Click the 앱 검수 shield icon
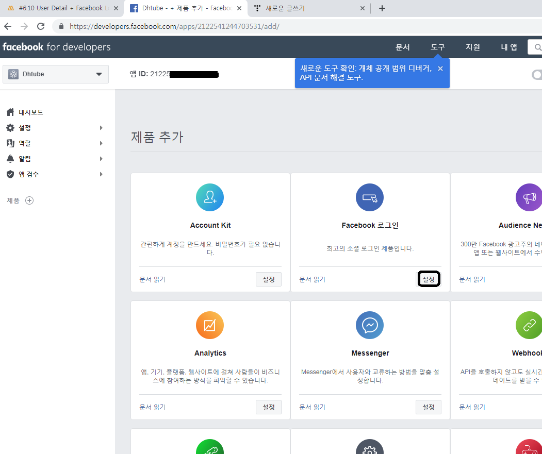This screenshot has height=454, width=542. [x=10, y=174]
